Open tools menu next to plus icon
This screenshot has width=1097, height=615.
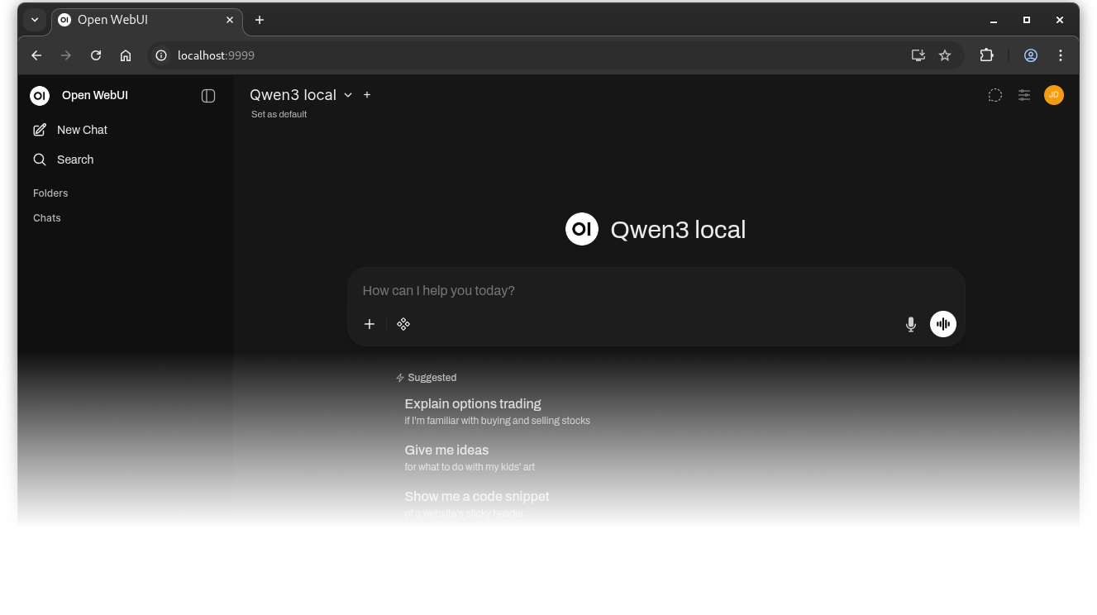pos(403,324)
